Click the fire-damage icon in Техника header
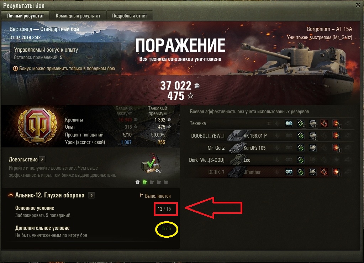The height and width of the screenshot is (263, 364). (324, 123)
